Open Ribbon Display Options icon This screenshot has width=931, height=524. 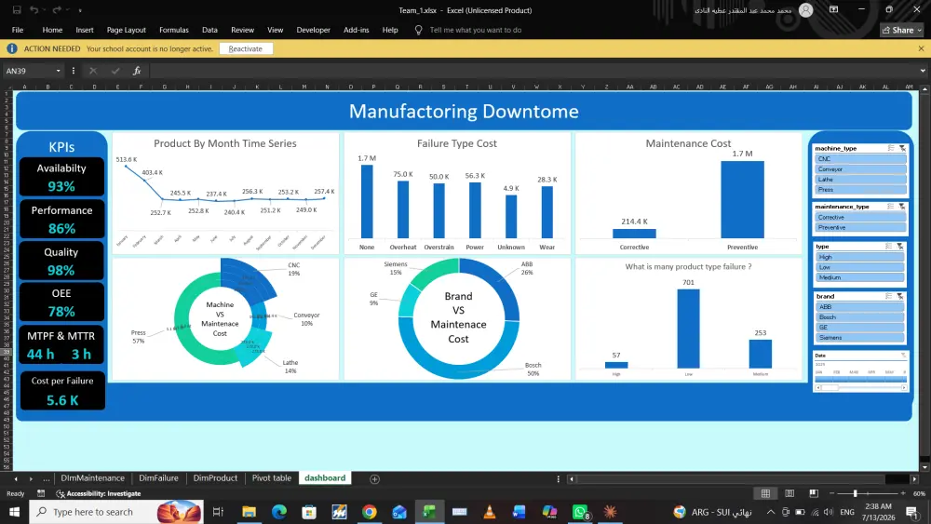(833, 9)
